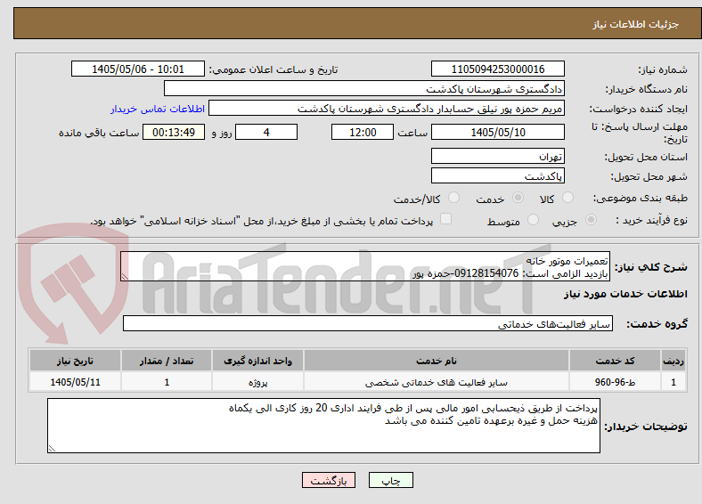Click the unit cell پروژه
The width and height of the screenshot is (702, 504).
(x=257, y=382)
